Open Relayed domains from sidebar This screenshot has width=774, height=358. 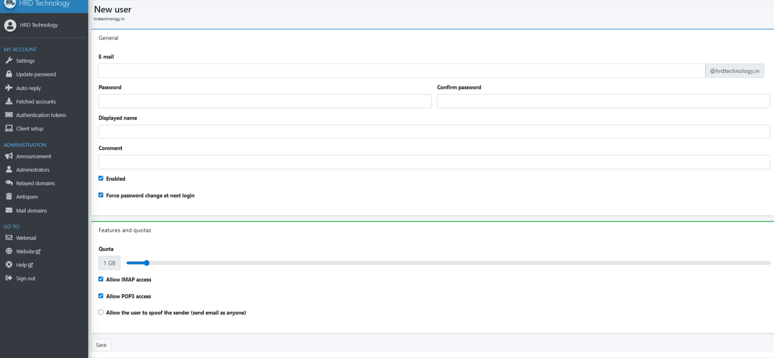point(35,183)
